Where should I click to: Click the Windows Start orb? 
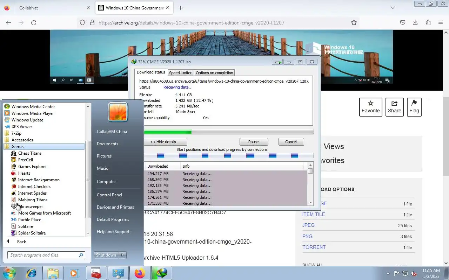coord(9,273)
